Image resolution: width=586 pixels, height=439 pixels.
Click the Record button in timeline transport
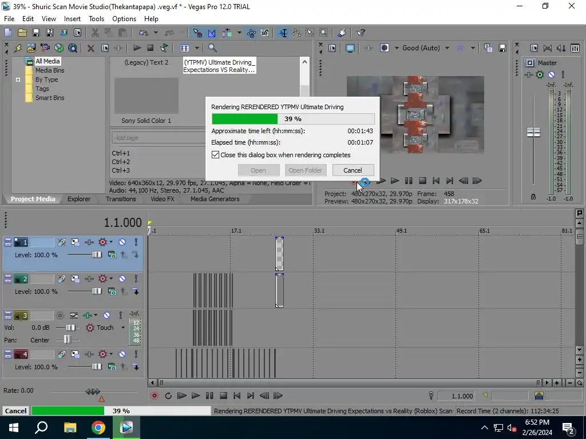point(155,396)
